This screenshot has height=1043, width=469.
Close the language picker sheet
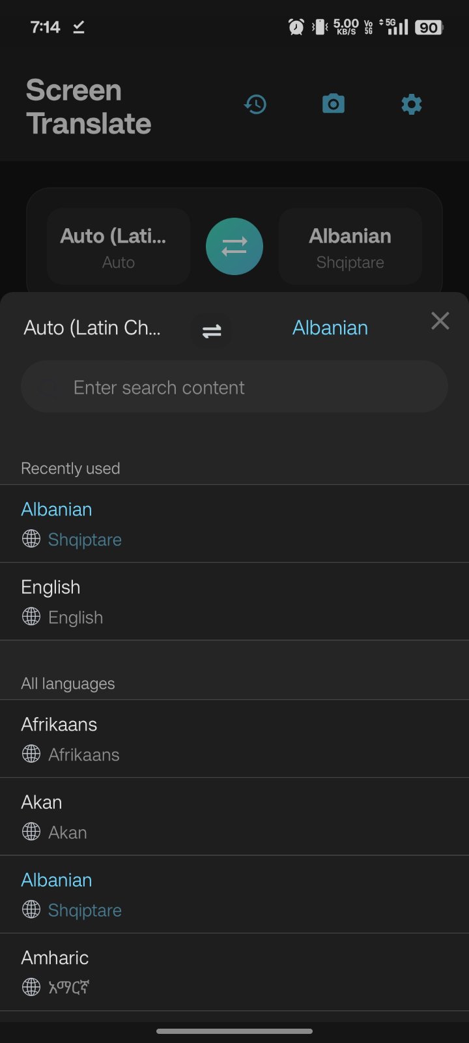coord(440,321)
